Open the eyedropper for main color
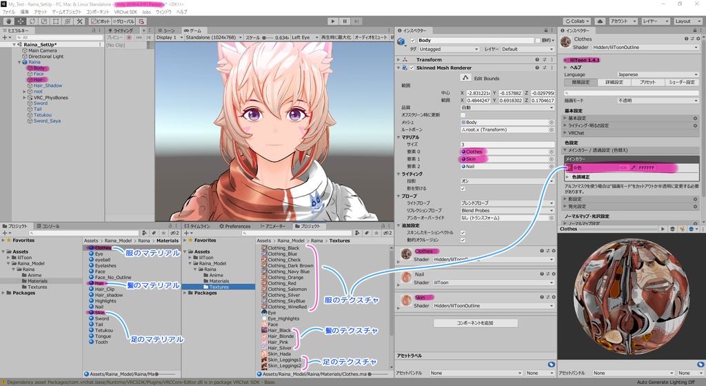706x386 pixels. coord(633,167)
